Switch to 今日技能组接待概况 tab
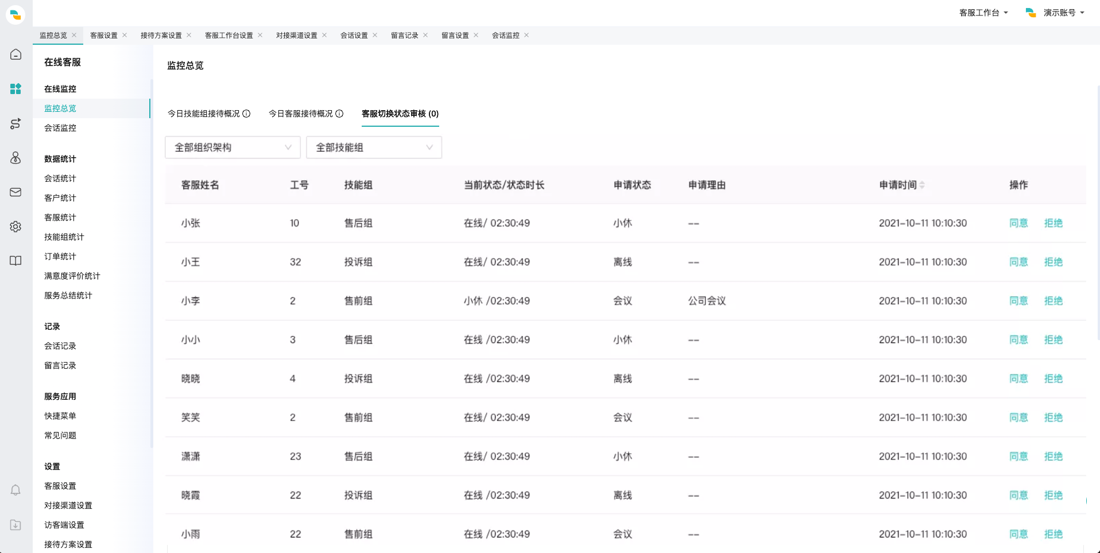This screenshot has width=1100, height=553. (203, 114)
